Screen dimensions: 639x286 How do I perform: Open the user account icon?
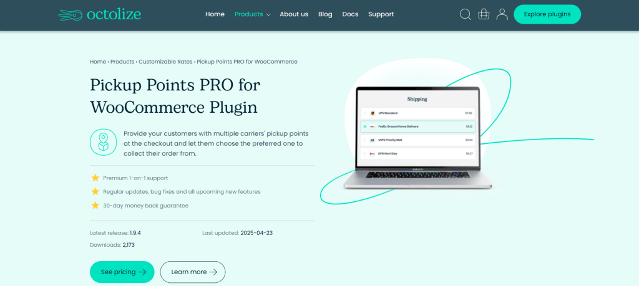click(x=502, y=14)
